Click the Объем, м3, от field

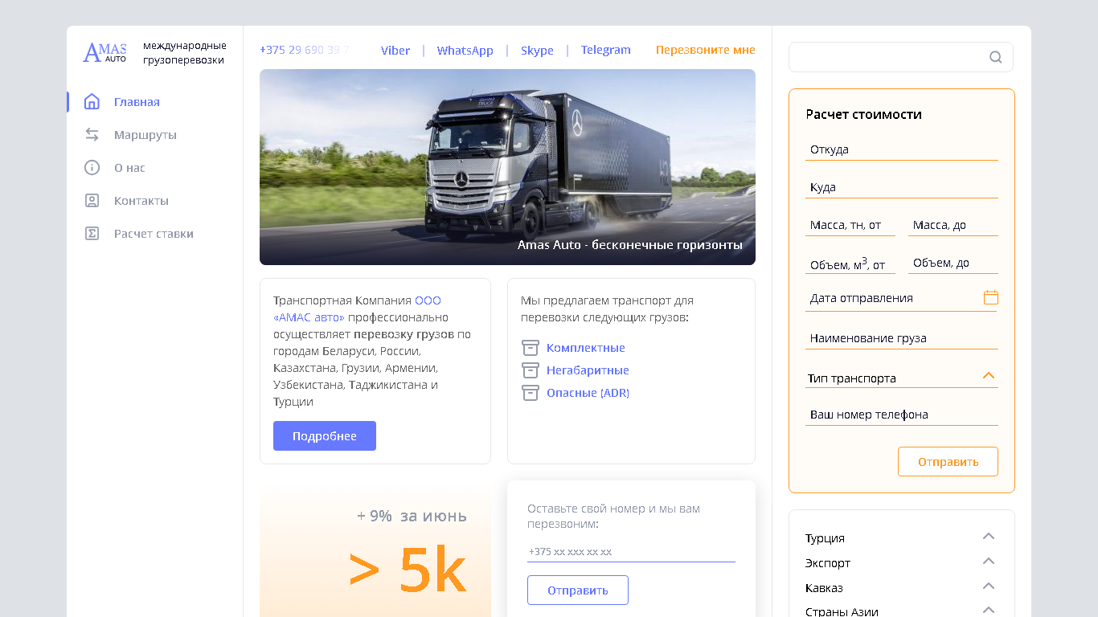pyautogui.click(x=850, y=264)
